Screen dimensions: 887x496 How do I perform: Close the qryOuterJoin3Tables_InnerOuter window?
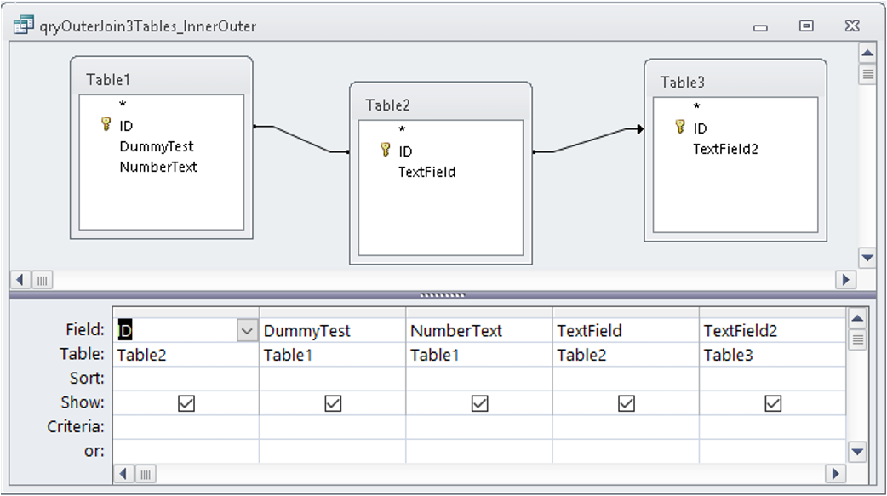coord(852,26)
